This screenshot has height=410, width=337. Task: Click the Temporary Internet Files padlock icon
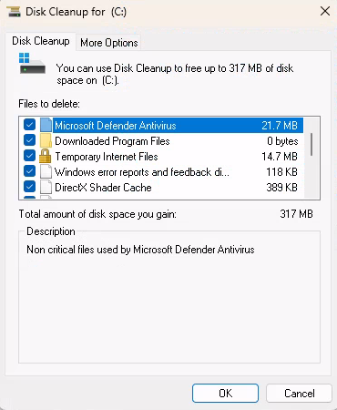coord(45,156)
